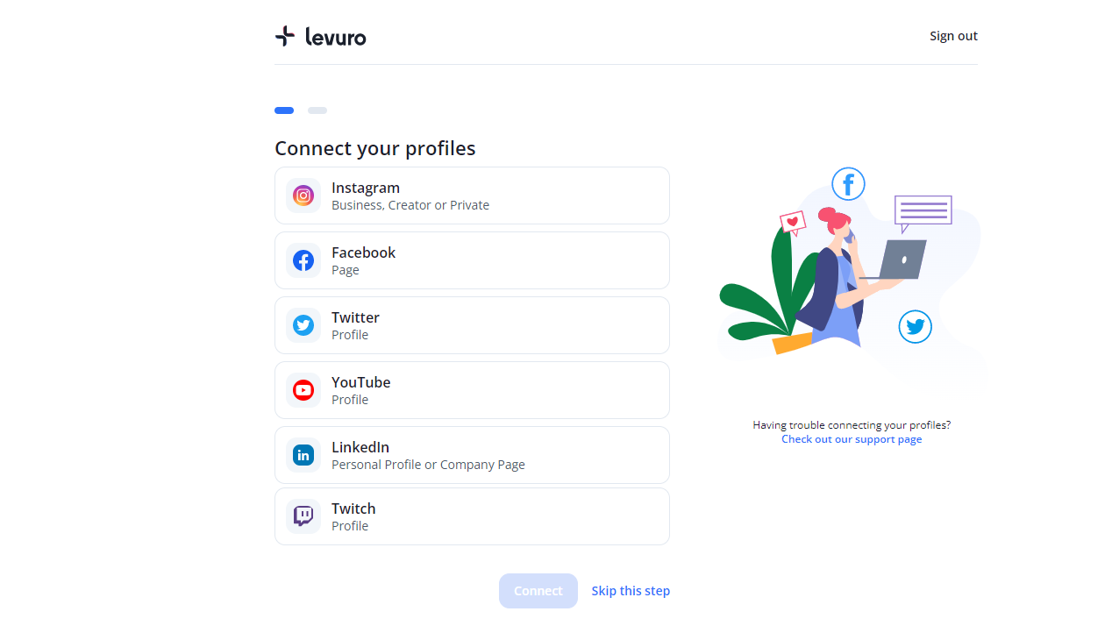The height and width of the screenshot is (633, 1112).
Task: Click the Facebook icon in the illustration
Action: pyautogui.click(x=848, y=183)
